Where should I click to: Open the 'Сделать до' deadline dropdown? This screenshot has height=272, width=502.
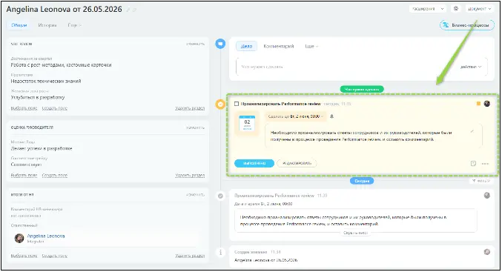pos(296,116)
